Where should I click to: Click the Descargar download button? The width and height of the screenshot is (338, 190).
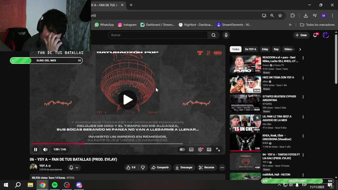tap(184, 167)
